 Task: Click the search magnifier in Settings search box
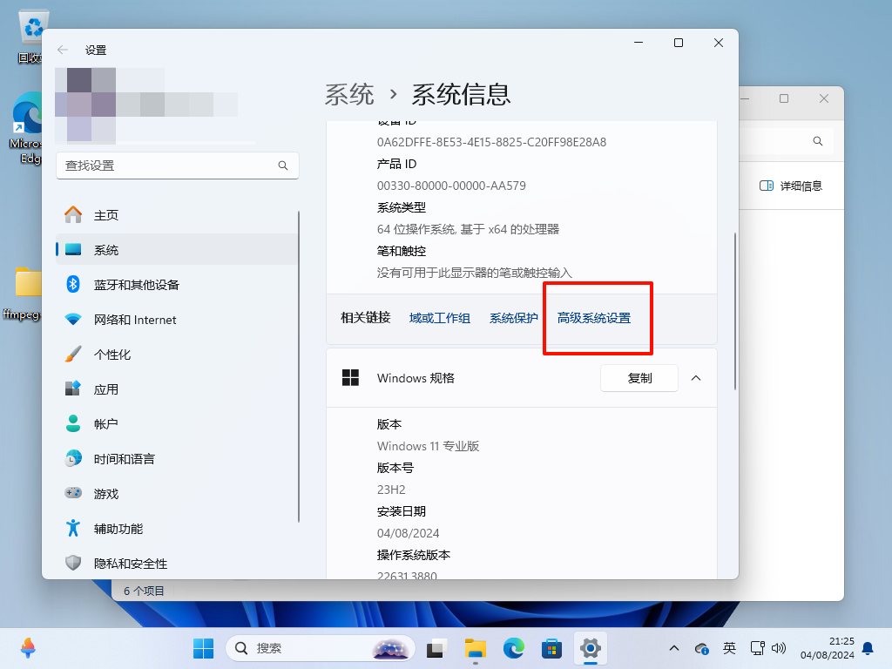click(283, 166)
